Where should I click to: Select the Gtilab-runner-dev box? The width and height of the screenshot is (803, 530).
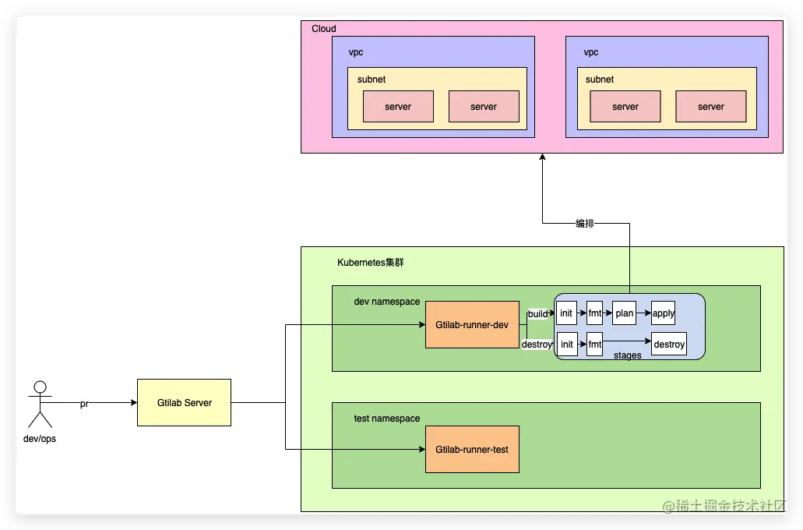click(472, 324)
